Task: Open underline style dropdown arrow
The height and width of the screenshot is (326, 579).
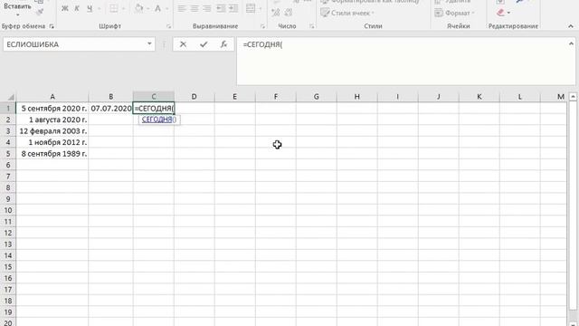Action: click(x=99, y=8)
